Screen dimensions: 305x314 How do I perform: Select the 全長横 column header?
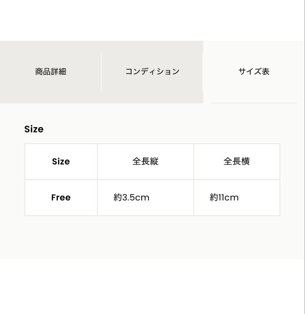pyautogui.click(x=237, y=161)
